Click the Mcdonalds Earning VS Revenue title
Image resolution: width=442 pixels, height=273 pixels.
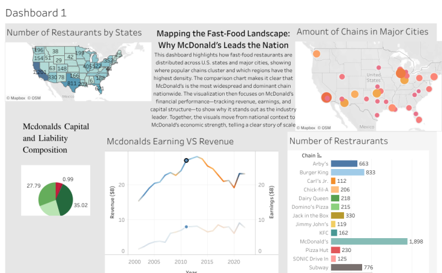click(170, 141)
